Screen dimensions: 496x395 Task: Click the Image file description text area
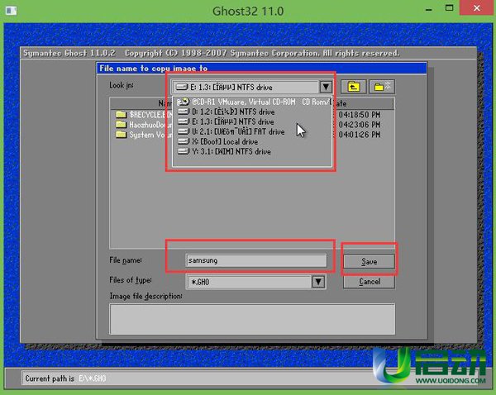[x=252, y=319]
